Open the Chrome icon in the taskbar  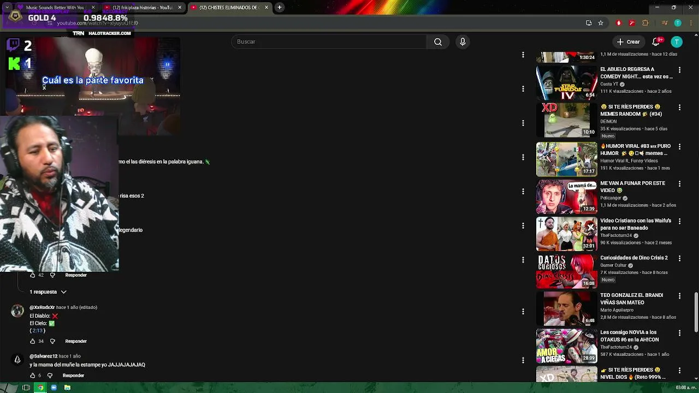40,388
